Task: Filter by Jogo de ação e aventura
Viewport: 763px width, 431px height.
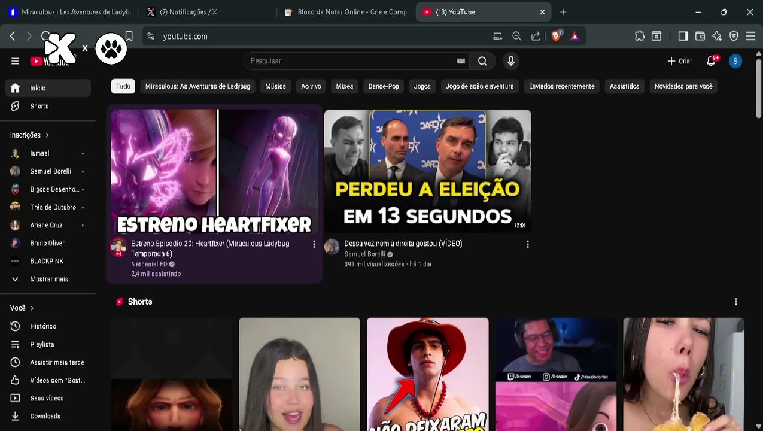Action: 480,86
